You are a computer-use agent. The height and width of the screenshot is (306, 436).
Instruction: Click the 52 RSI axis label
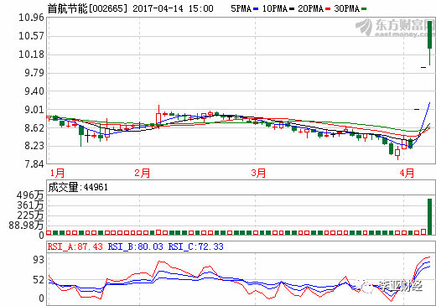tap(39, 280)
